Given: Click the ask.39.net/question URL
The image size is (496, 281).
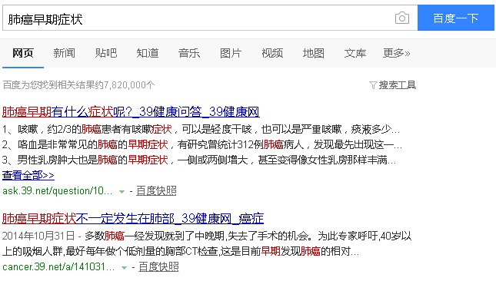Looking at the screenshot, I should [57, 190].
